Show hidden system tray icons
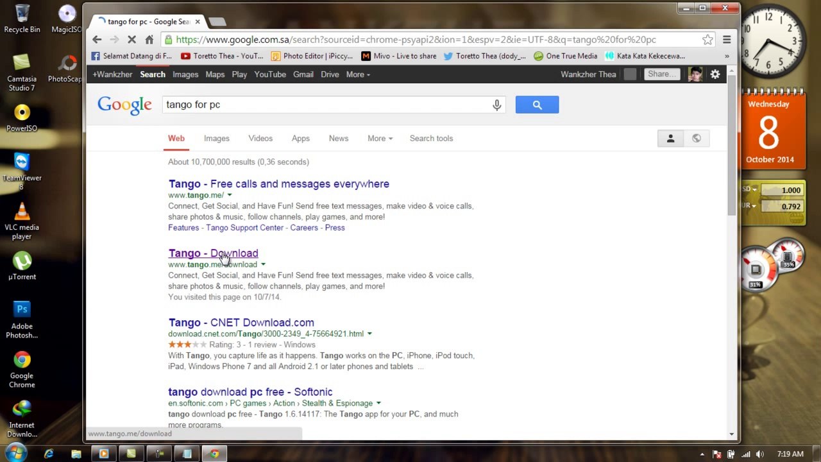 (x=702, y=454)
